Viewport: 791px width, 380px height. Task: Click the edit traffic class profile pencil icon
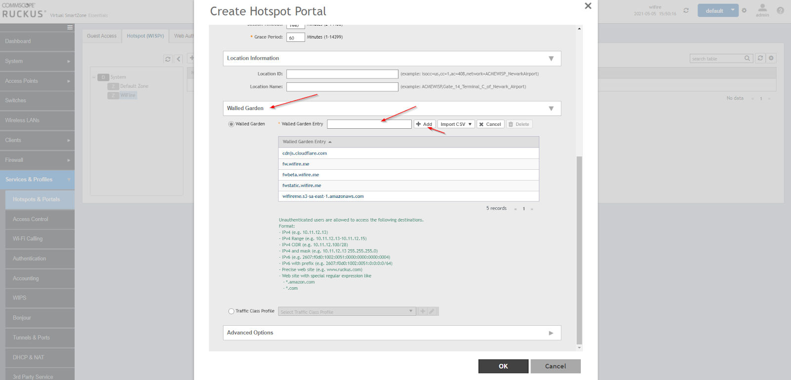coord(432,311)
